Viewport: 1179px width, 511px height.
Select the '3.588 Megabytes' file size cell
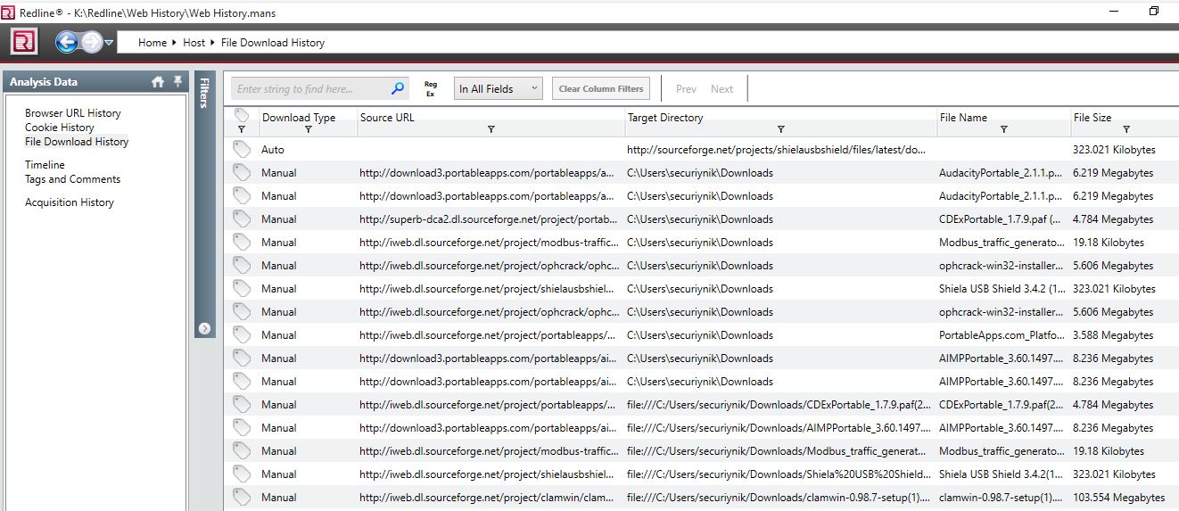coord(1113,335)
